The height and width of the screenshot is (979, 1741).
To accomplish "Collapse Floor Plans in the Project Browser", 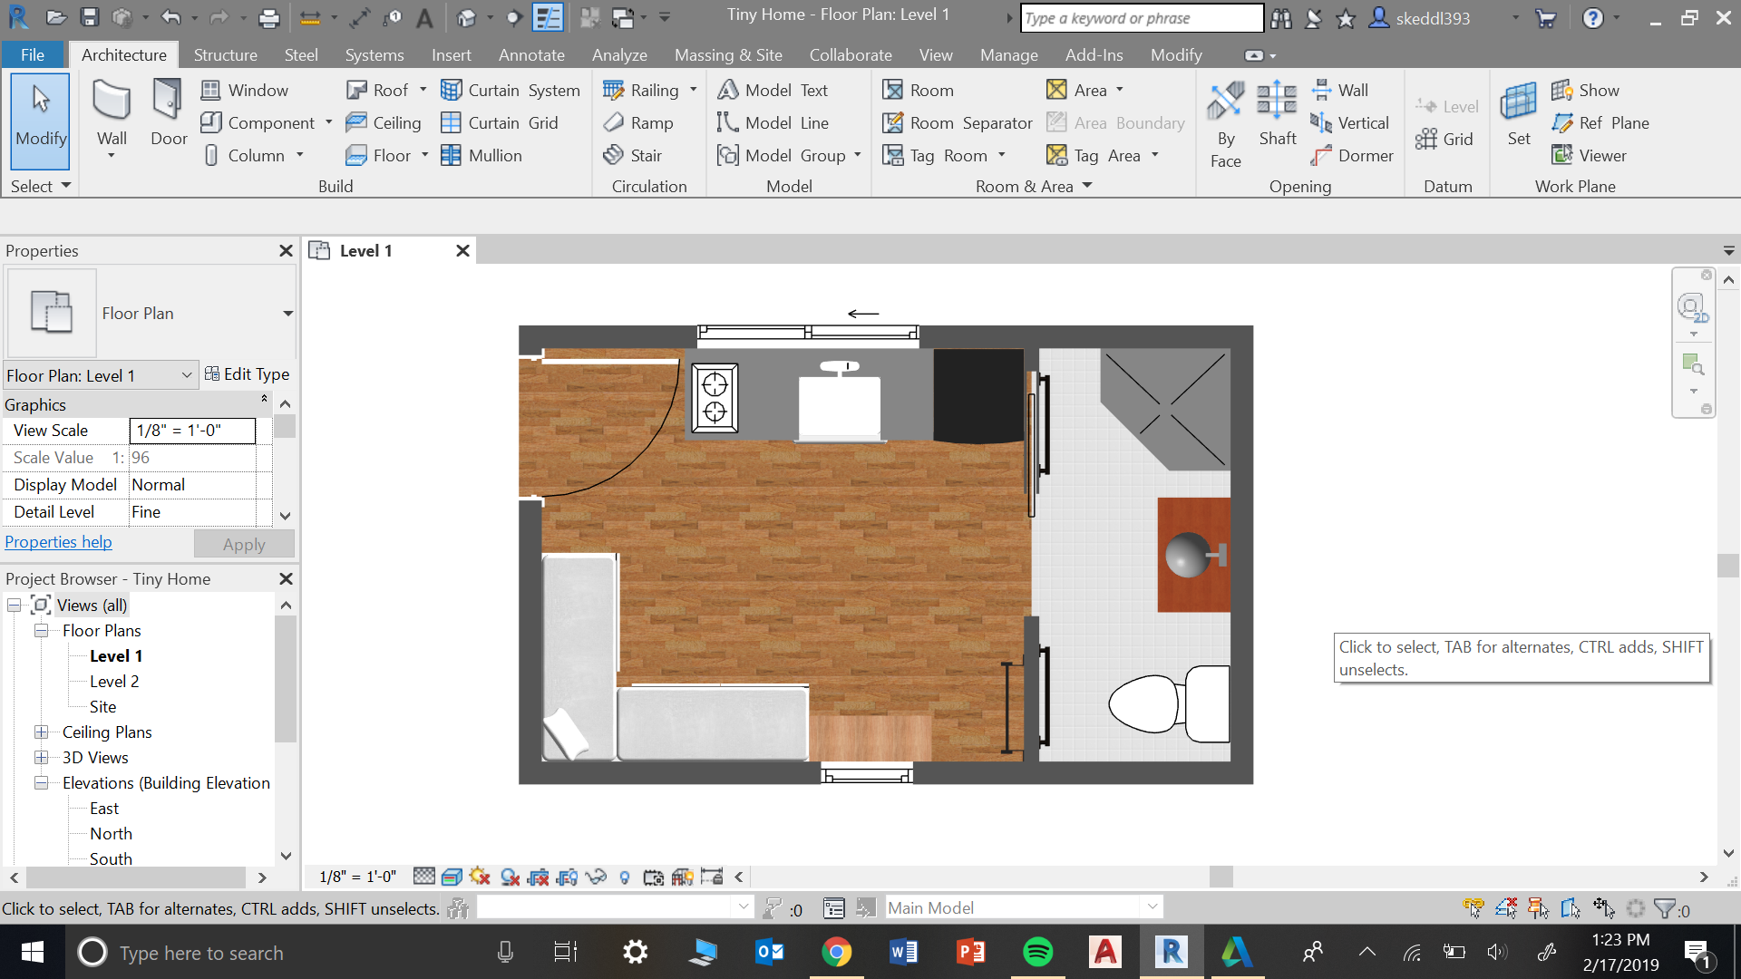I will point(42,630).
